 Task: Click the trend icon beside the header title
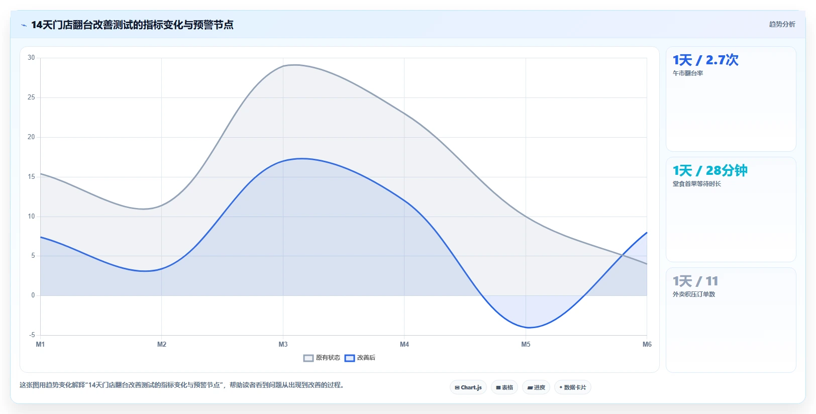click(x=24, y=25)
